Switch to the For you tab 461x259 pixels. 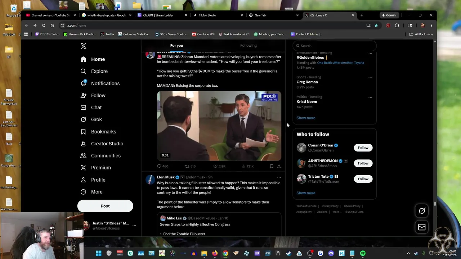pos(176,46)
